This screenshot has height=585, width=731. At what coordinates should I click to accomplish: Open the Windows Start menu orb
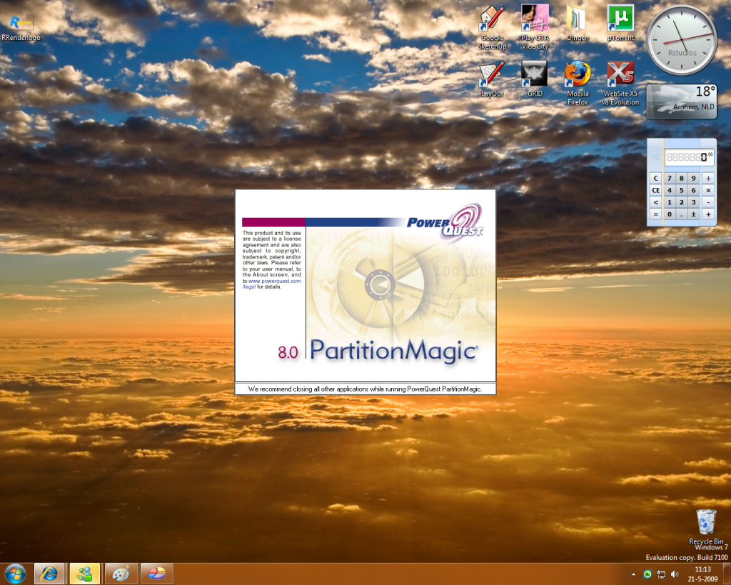[x=16, y=574]
